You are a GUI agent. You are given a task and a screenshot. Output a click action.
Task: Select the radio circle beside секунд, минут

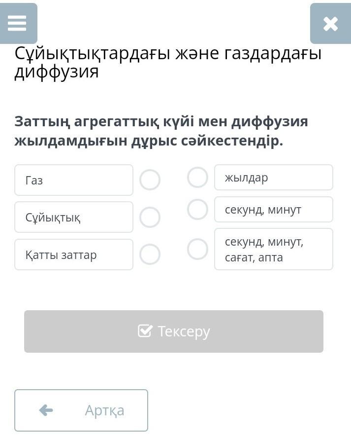pyautogui.click(x=197, y=210)
